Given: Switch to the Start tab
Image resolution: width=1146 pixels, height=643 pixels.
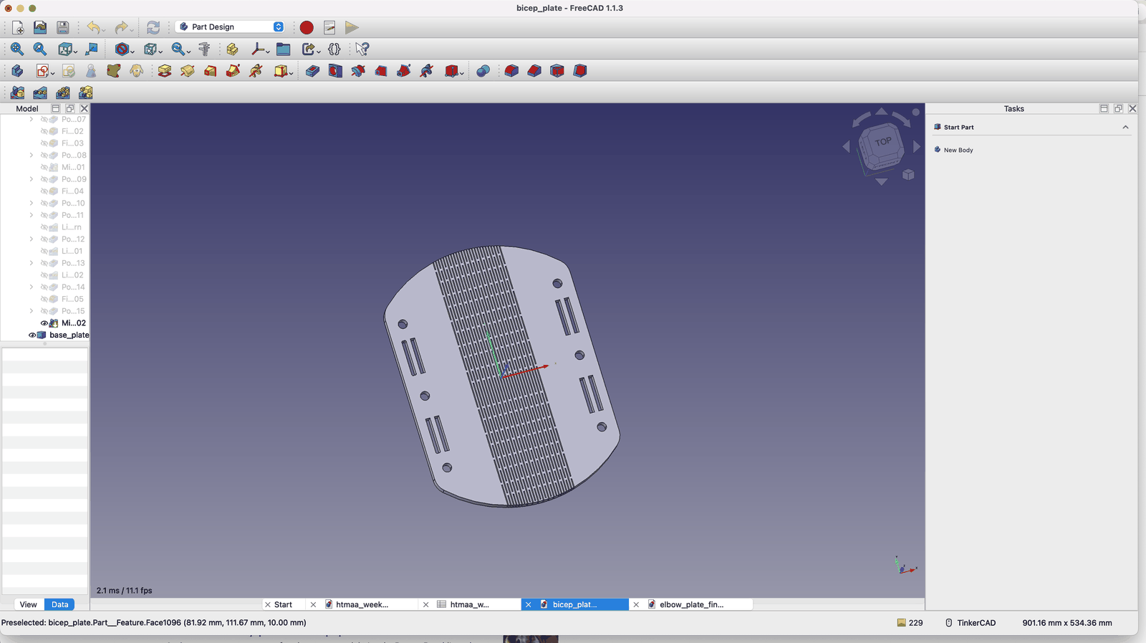Looking at the screenshot, I should pyautogui.click(x=284, y=604).
